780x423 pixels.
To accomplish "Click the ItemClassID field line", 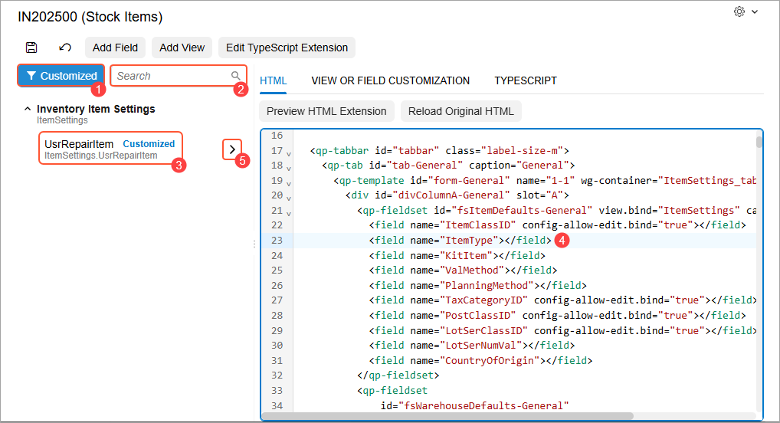I will tap(558, 225).
